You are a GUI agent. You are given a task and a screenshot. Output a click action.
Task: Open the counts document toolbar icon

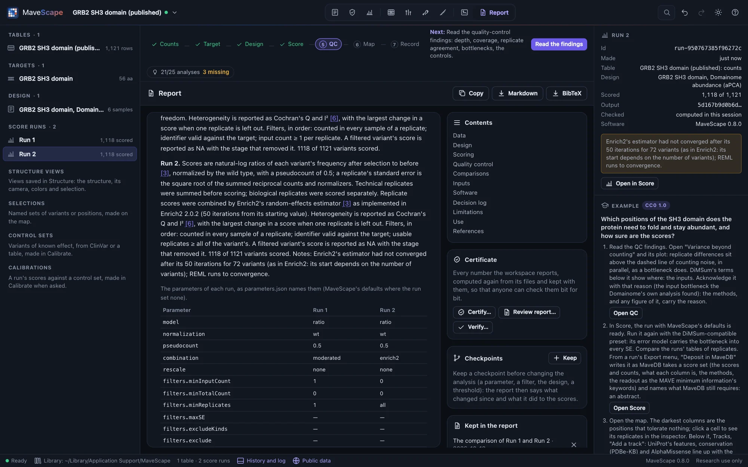[335, 12]
